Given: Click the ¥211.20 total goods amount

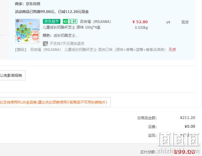Looking at the screenshot, I should tap(188, 117).
